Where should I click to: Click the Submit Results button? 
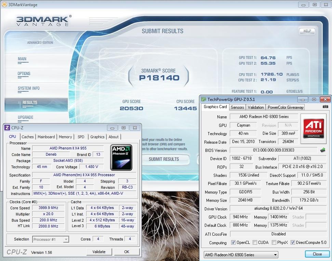pos(164,159)
